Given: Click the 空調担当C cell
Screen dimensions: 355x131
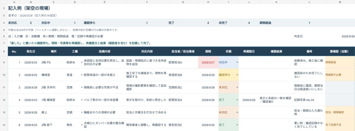Looking at the screenshot, I should click(183, 87).
